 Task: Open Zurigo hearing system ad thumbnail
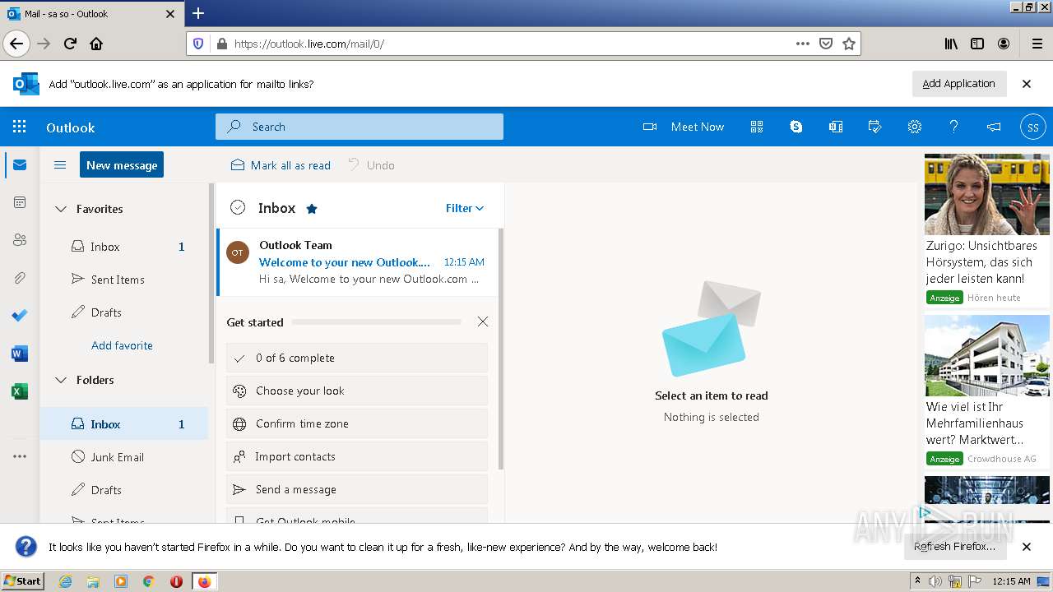click(987, 195)
